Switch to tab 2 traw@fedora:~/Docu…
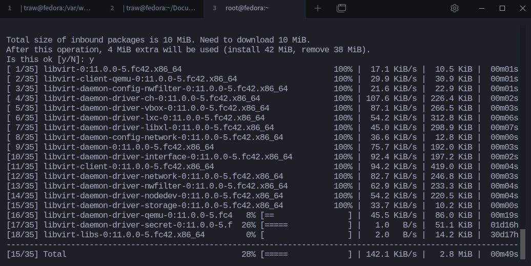 (153, 9)
